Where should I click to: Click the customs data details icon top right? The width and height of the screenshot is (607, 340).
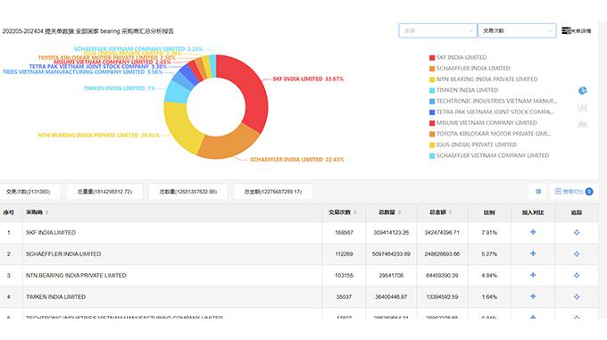click(576, 30)
